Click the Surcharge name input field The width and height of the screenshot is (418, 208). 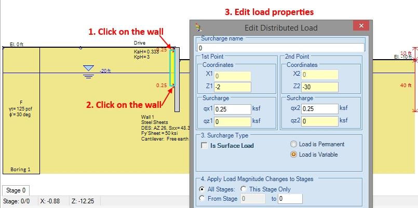pos(281,48)
